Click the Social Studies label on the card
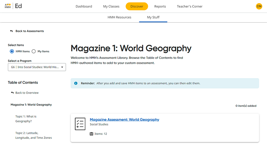Image resolution: width=267 pixels, height=147 pixels. point(99,124)
